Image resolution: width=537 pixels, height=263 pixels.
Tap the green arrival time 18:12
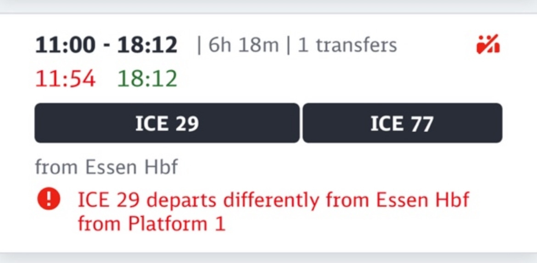tap(147, 79)
